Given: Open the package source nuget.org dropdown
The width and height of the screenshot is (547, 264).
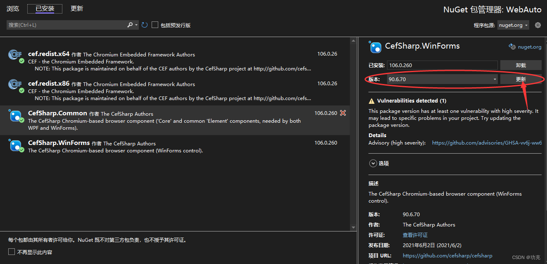Looking at the screenshot, I should click(x=513, y=25).
